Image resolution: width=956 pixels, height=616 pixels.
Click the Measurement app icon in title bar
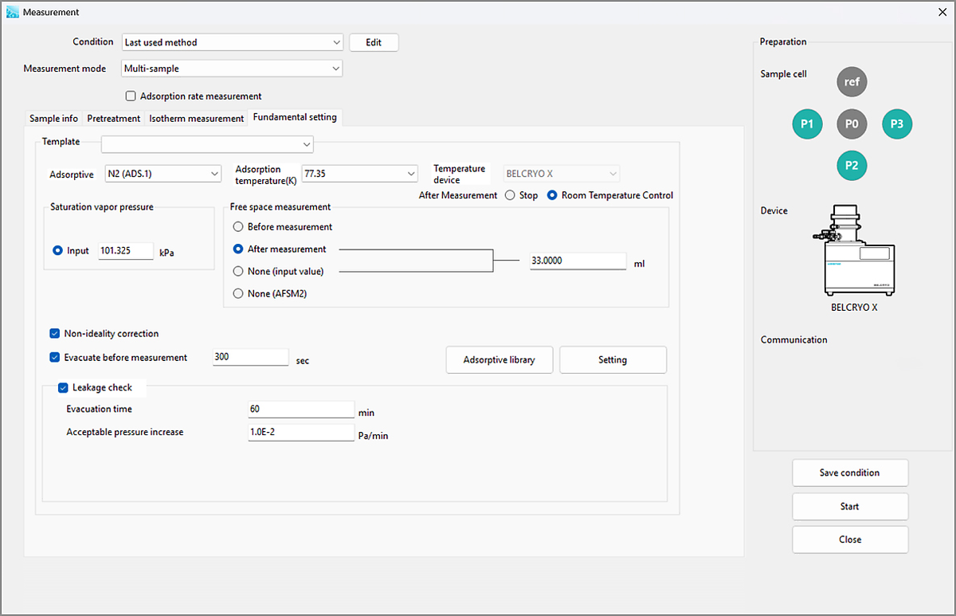click(x=13, y=12)
